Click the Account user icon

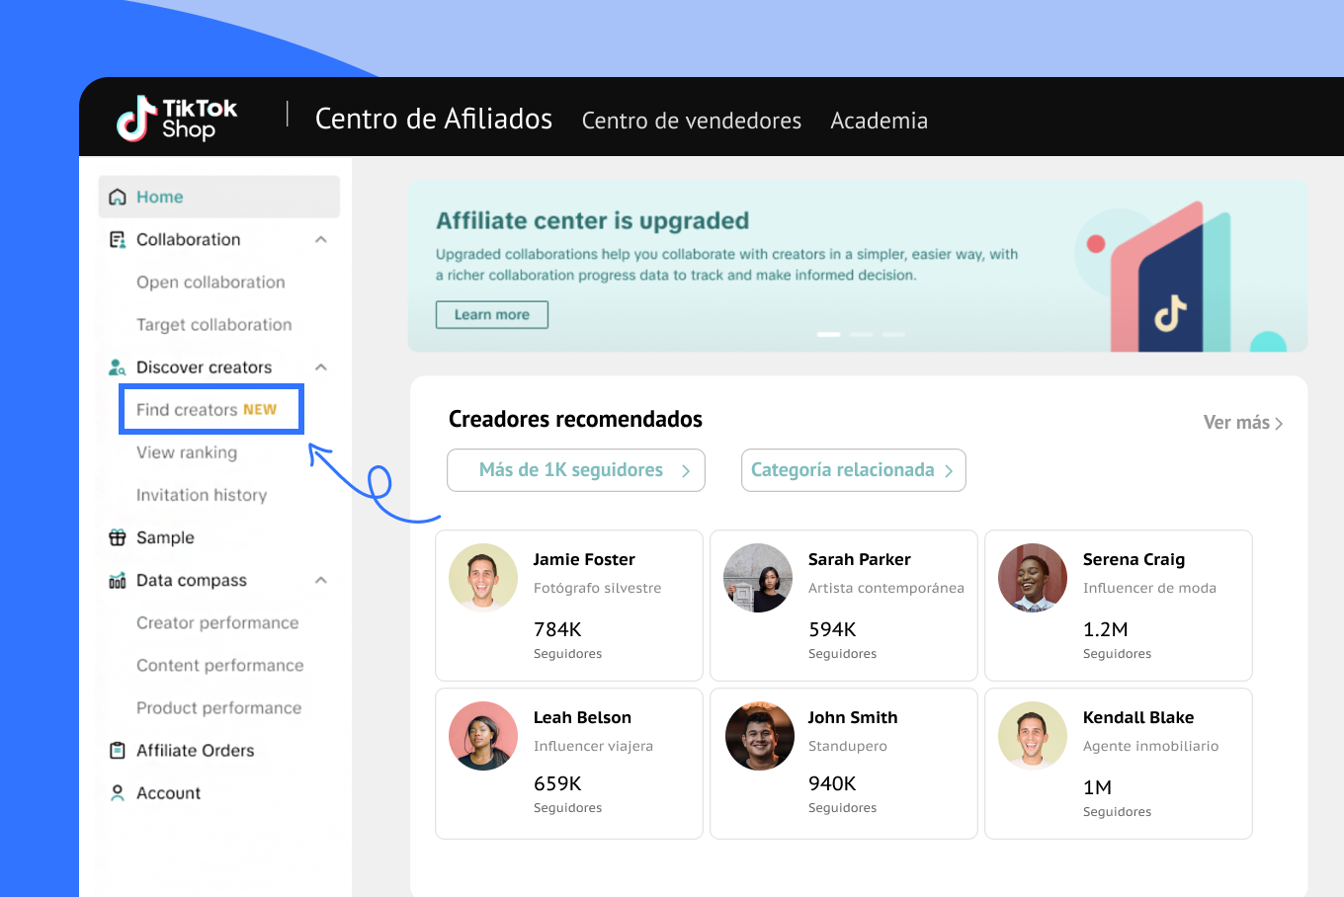click(118, 793)
